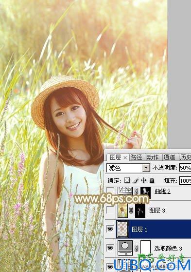Click the 选取颜色 3 selective color adjustment icon
The image size is (191, 272).
click(x=125, y=248)
